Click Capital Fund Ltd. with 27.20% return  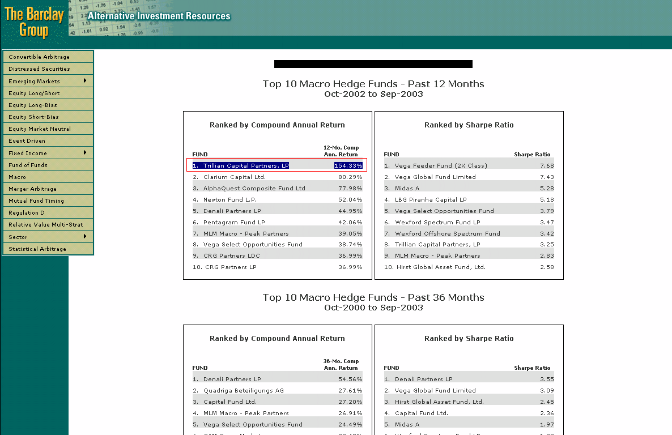(277, 402)
